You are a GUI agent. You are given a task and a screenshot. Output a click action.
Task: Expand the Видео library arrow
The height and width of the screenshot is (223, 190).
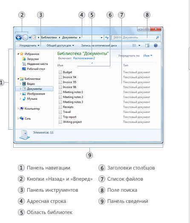click(20, 84)
